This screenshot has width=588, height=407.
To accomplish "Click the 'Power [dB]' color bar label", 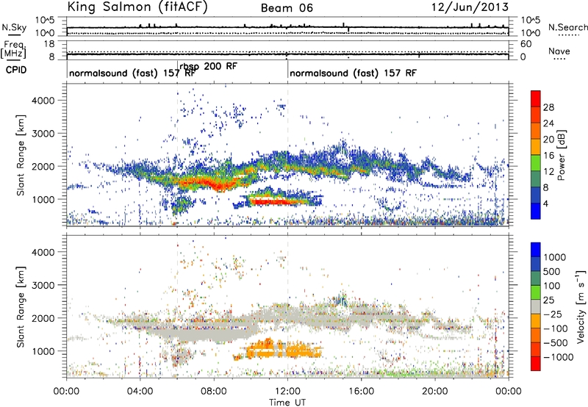I will click(562, 155).
